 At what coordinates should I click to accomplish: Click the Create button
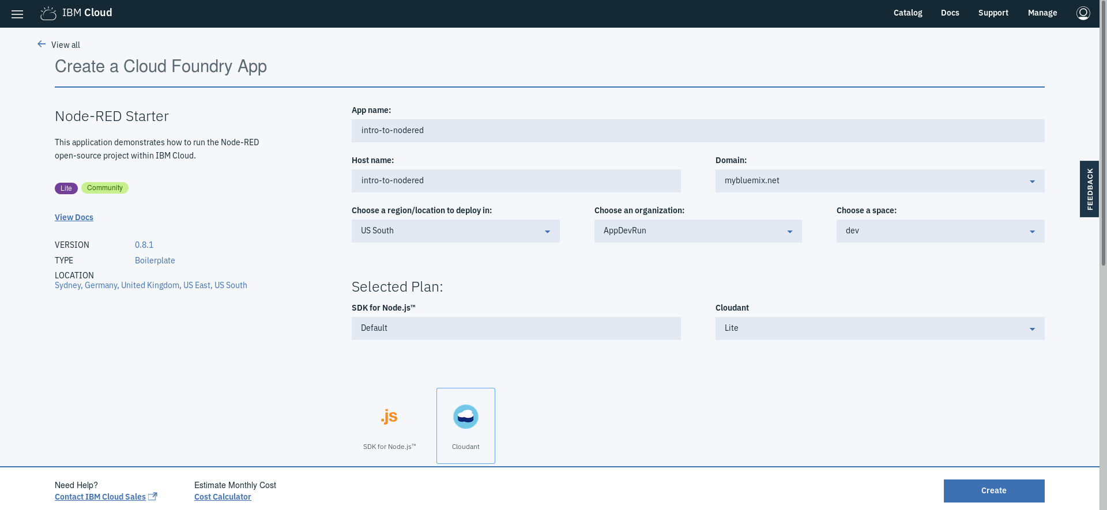994,491
